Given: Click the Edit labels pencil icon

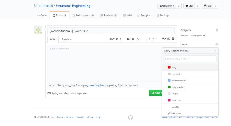Looking at the screenshot, I should (169, 113).
